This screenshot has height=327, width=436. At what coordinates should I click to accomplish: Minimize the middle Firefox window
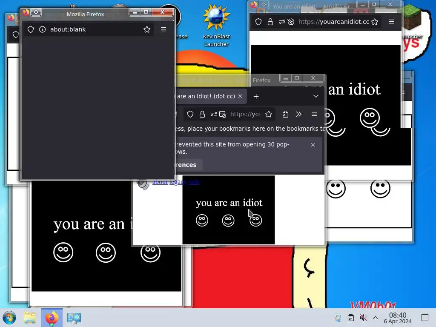(x=285, y=78)
